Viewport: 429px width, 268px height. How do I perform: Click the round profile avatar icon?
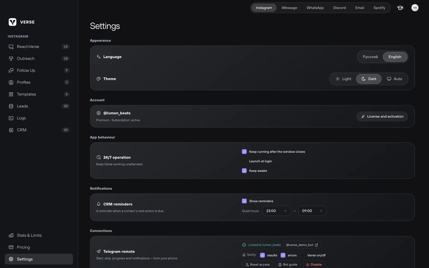click(415, 8)
